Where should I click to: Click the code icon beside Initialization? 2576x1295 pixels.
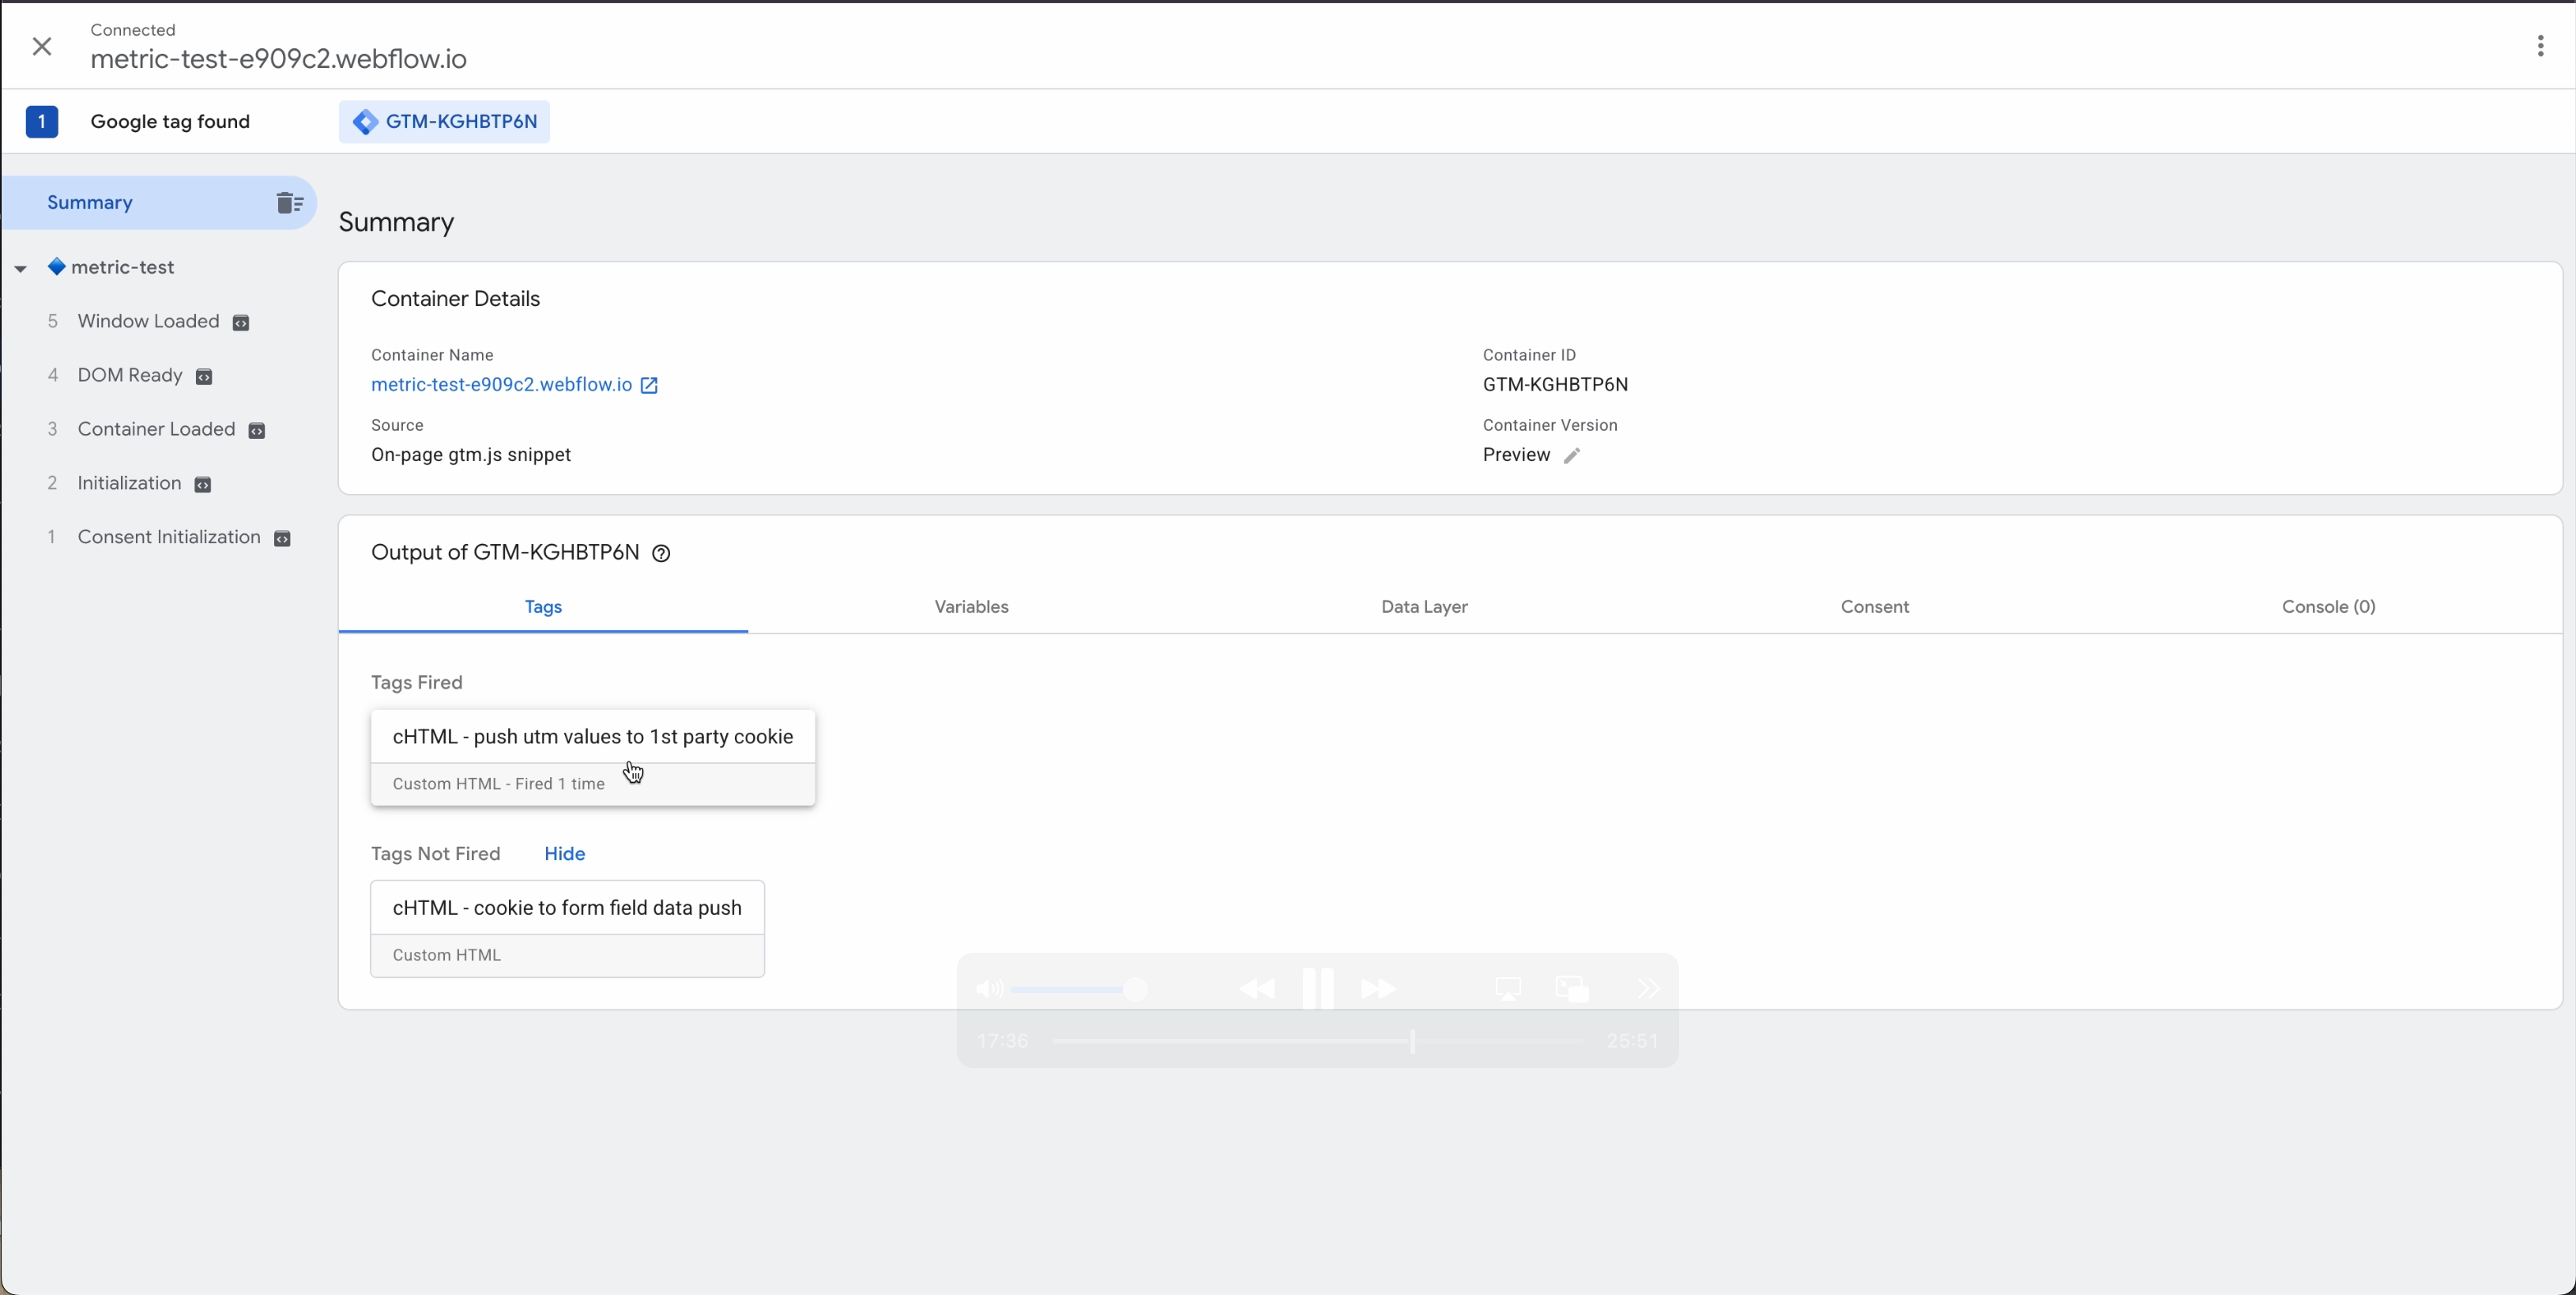pos(203,485)
